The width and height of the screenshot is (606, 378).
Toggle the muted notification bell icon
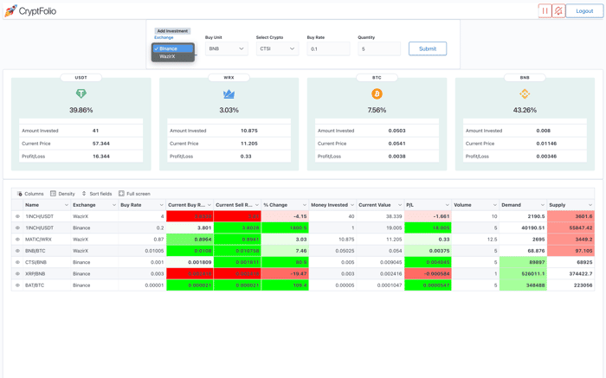pos(558,10)
